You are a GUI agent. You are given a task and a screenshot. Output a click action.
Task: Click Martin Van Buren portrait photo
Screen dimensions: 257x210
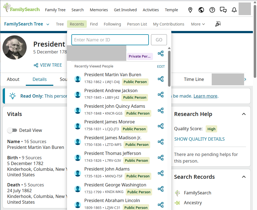coord(15,47)
